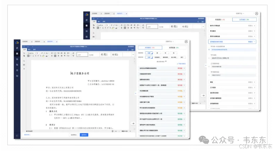Expand the 违约责任条款 section in back window
Image resolution: width=275 pixels, height=151 pixels.
(232, 93)
